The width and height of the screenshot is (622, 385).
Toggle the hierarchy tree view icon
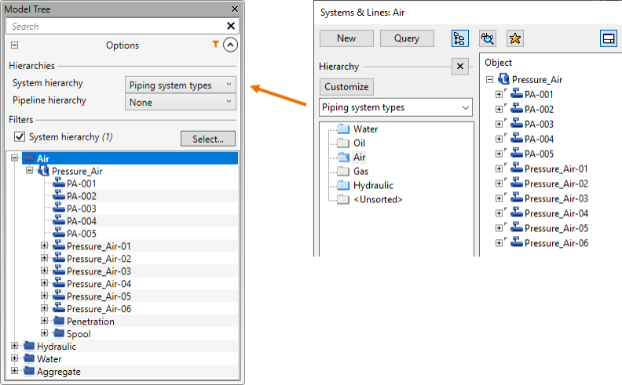click(x=460, y=38)
